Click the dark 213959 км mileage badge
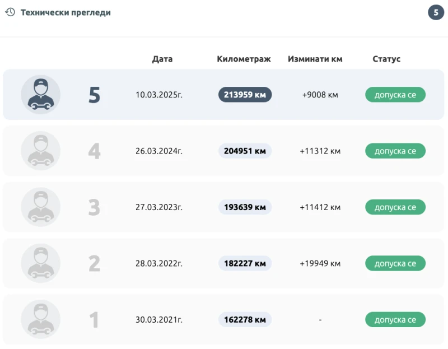The width and height of the screenshot is (448, 349). [245, 94]
